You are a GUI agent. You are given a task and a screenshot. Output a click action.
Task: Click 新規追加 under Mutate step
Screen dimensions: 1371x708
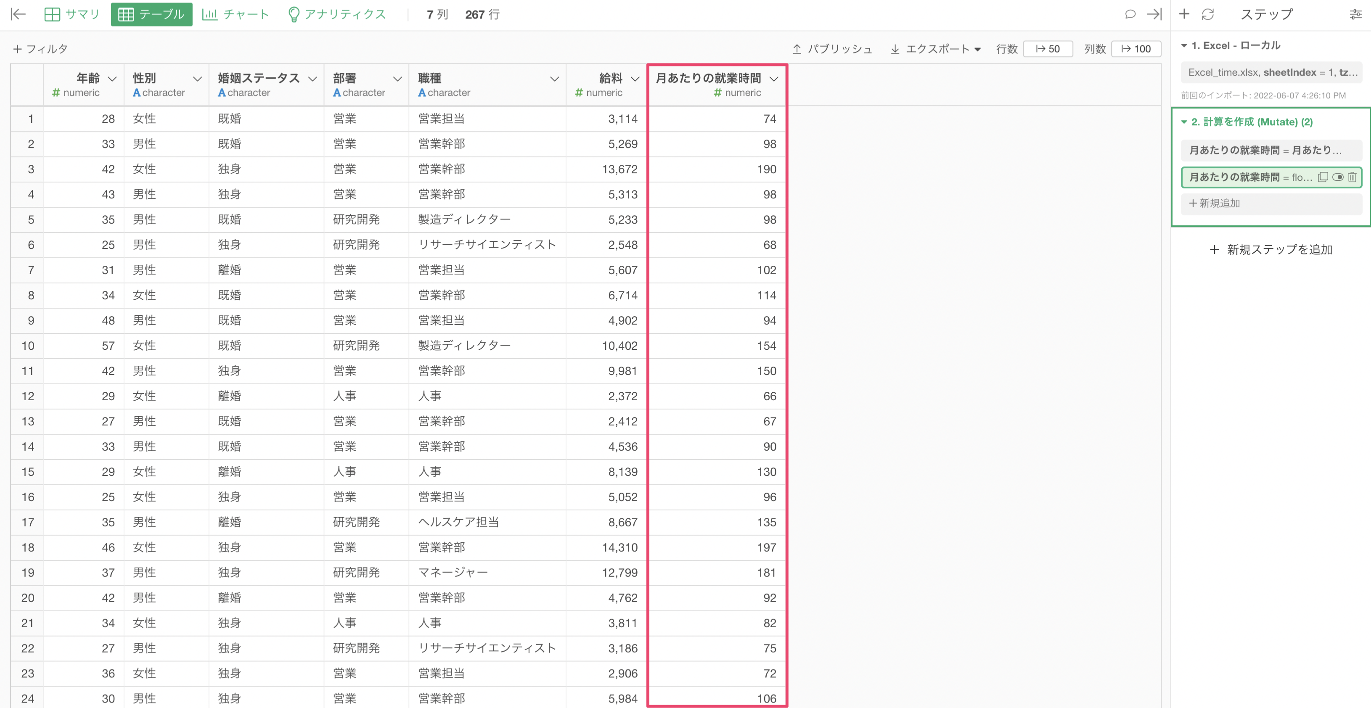(1271, 203)
